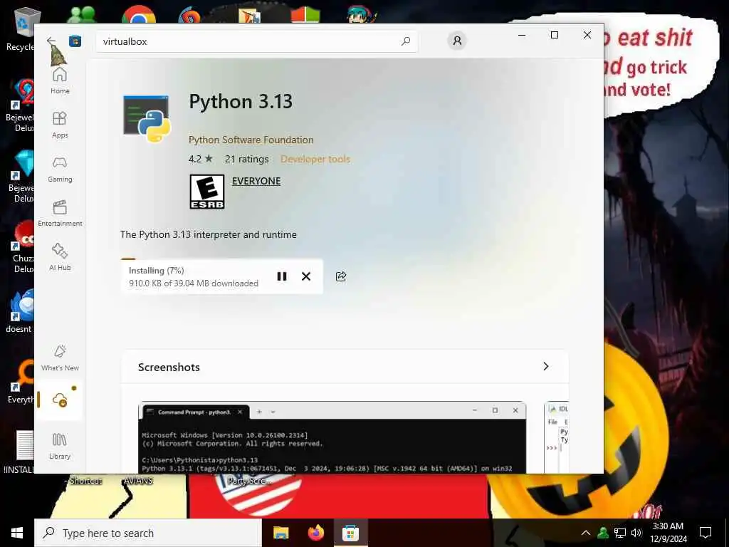729x547 pixels.
Task: Expand the Screenshots section chevron
Action: click(x=546, y=367)
